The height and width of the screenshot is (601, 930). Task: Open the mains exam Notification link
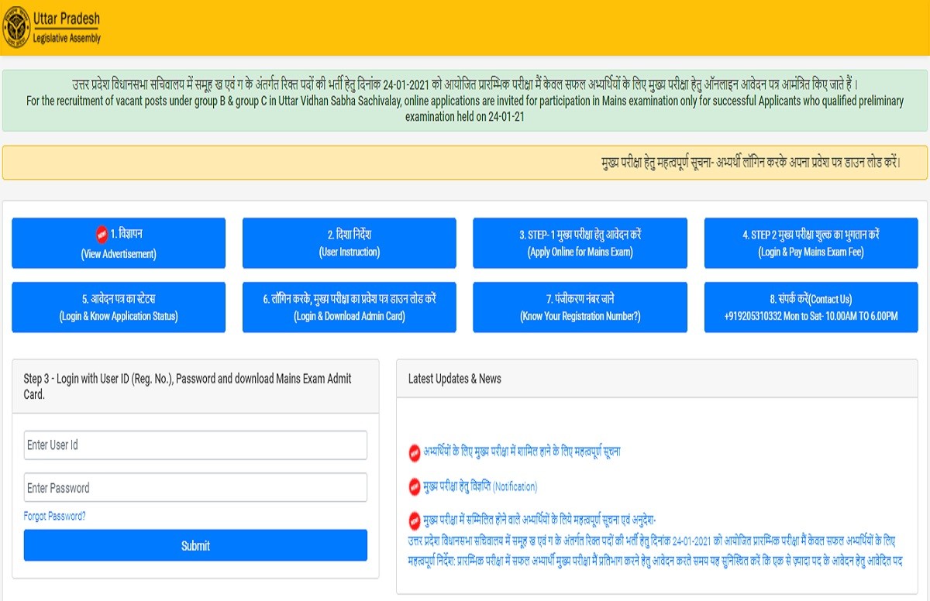(480, 486)
